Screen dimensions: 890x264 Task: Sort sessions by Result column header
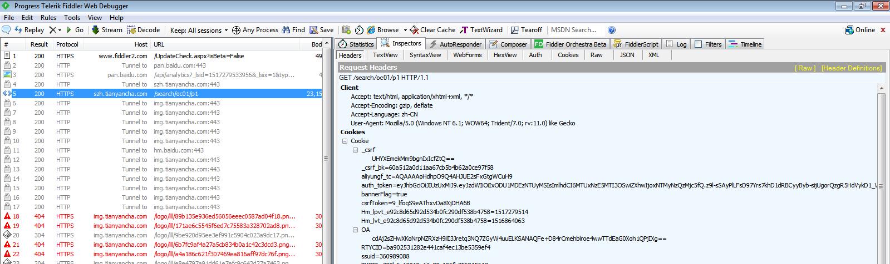pyautogui.click(x=39, y=44)
